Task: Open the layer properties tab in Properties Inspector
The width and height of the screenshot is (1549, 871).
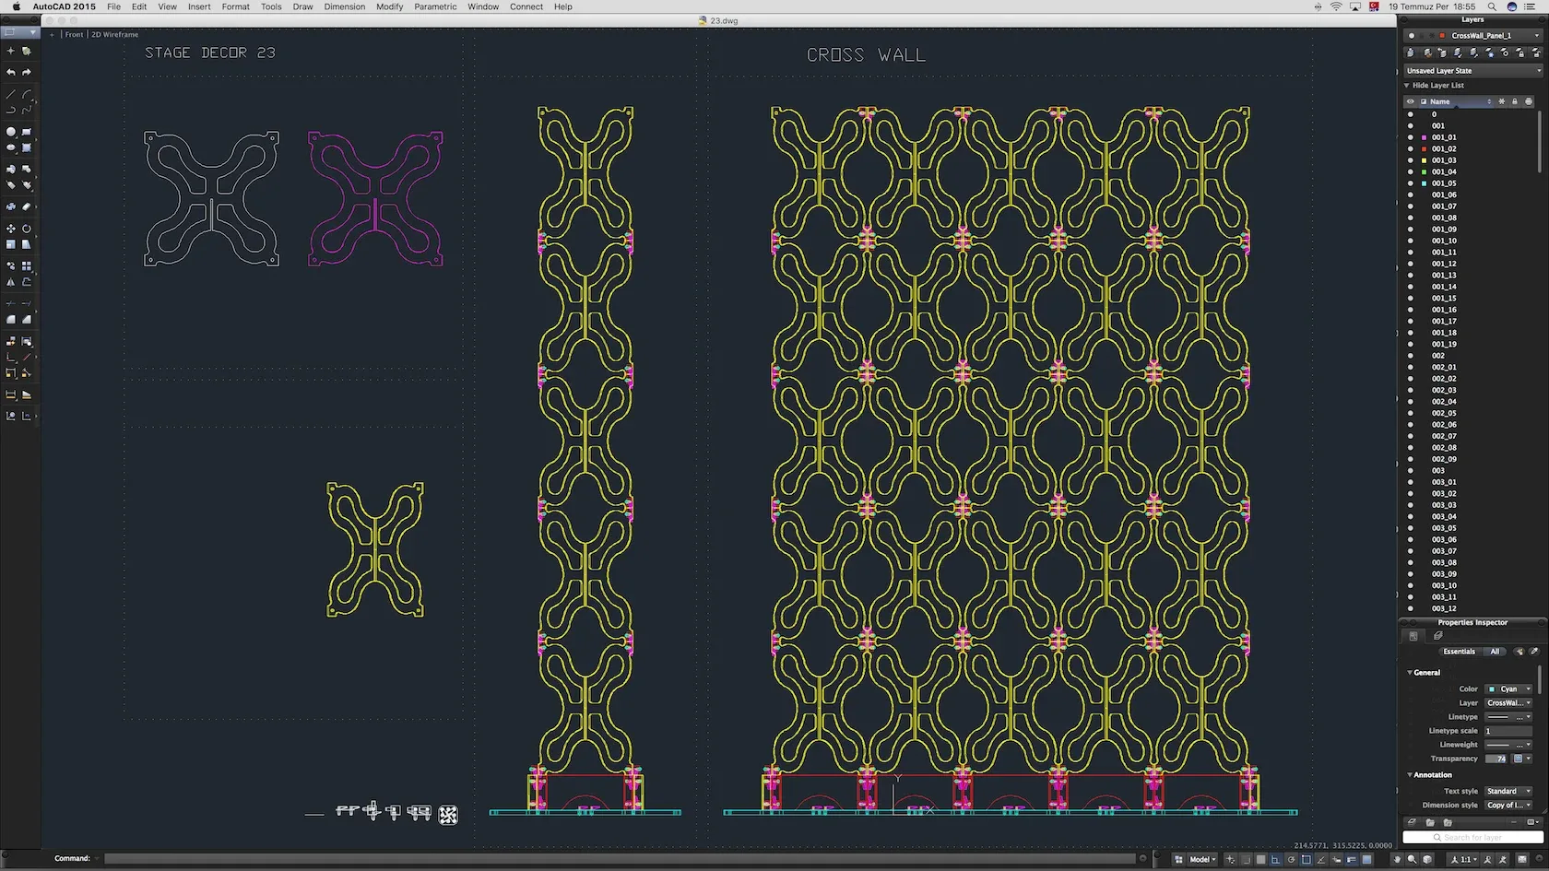Action: (x=1437, y=636)
